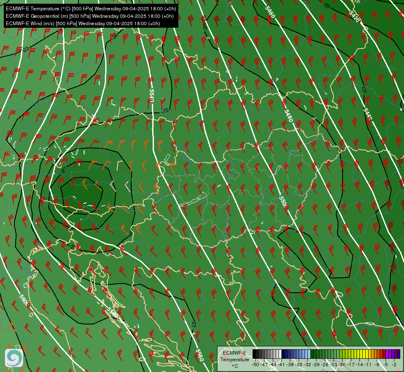Image resolution: width=404 pixels, height=372 pixels.
Task: Click the ECMWF-E Temperature °C legend title
Action: click(x=234, y=359)
